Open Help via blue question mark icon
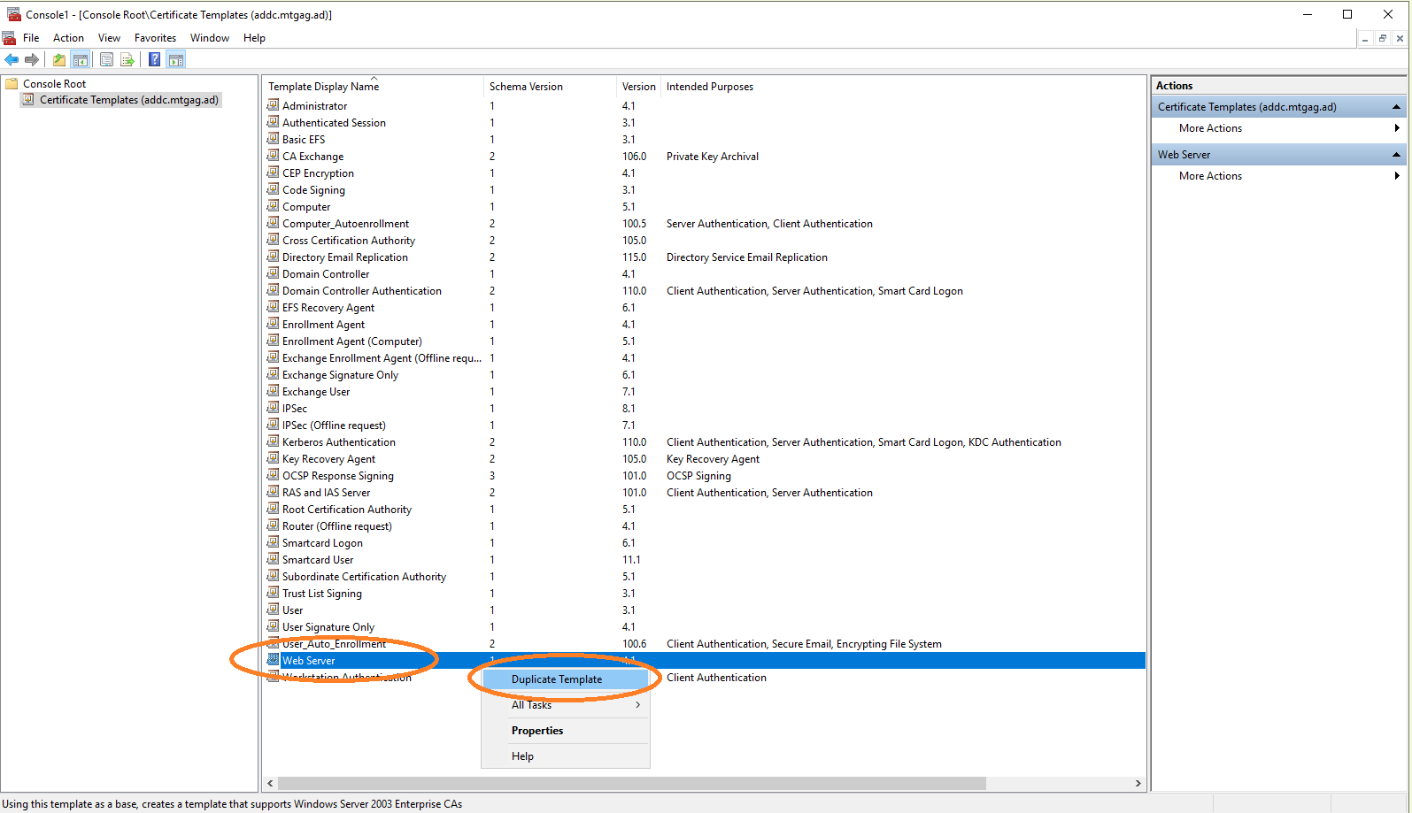1412x813 pixels. coord(154,59)
